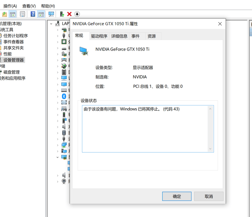Toggle the action pane toolbar icon
This screenshot has width=252, height=217.
click(x=41, y=14)
